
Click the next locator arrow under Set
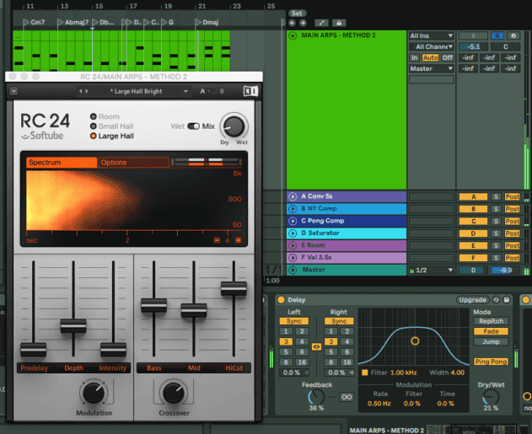(x=303, y=23)
